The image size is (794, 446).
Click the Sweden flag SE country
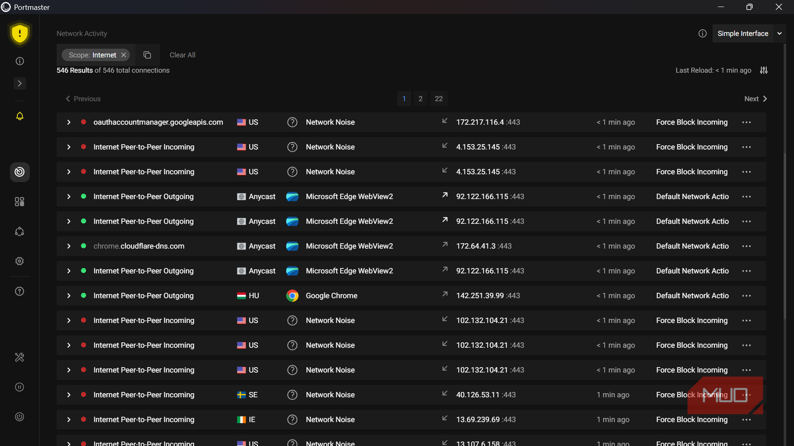242,395
